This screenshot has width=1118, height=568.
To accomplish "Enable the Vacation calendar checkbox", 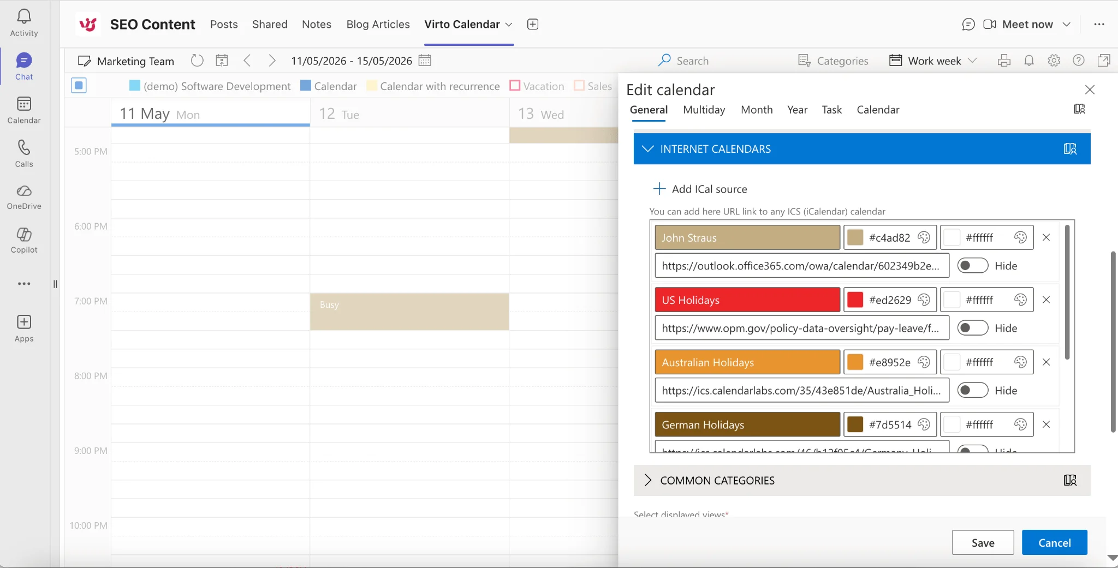I will [x=515, y=86].
